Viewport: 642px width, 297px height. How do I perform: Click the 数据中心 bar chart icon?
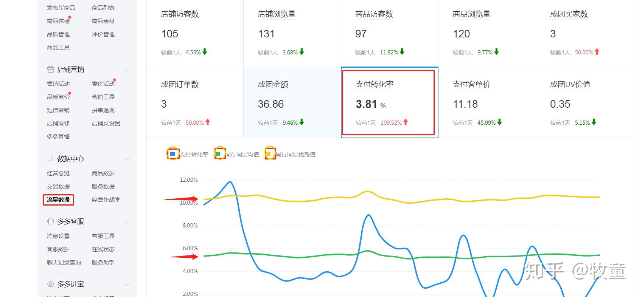(x=50, y=159)
